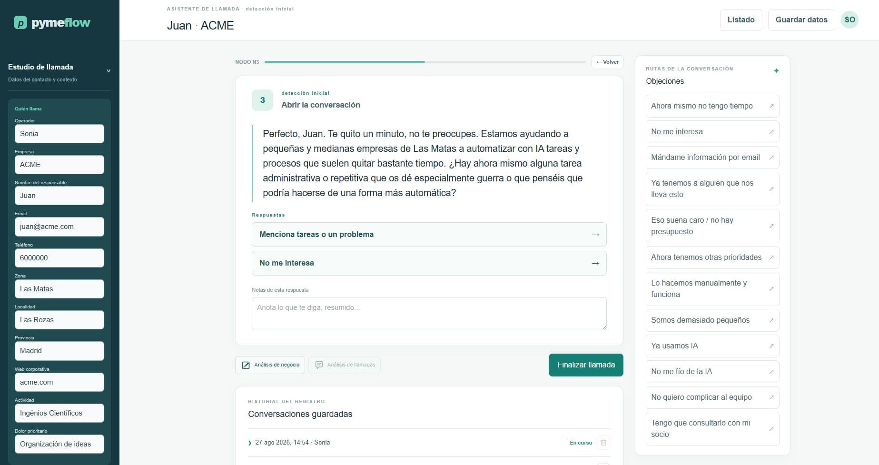Click the Teléfono field 6000000
The height and width of the screenshot is (465, 879).
tap(59, 258)
